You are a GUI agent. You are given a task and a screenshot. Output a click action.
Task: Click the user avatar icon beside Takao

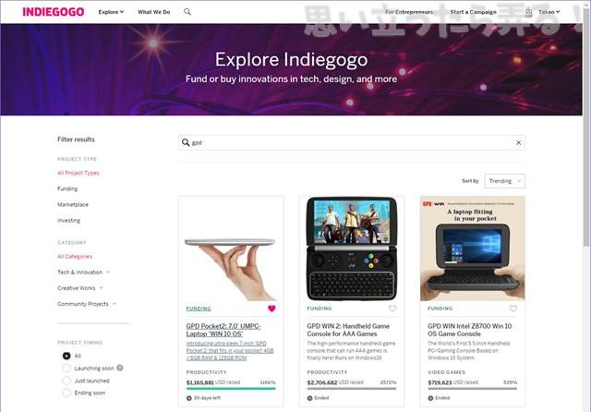pyautogui.click(x=529, y=12)
